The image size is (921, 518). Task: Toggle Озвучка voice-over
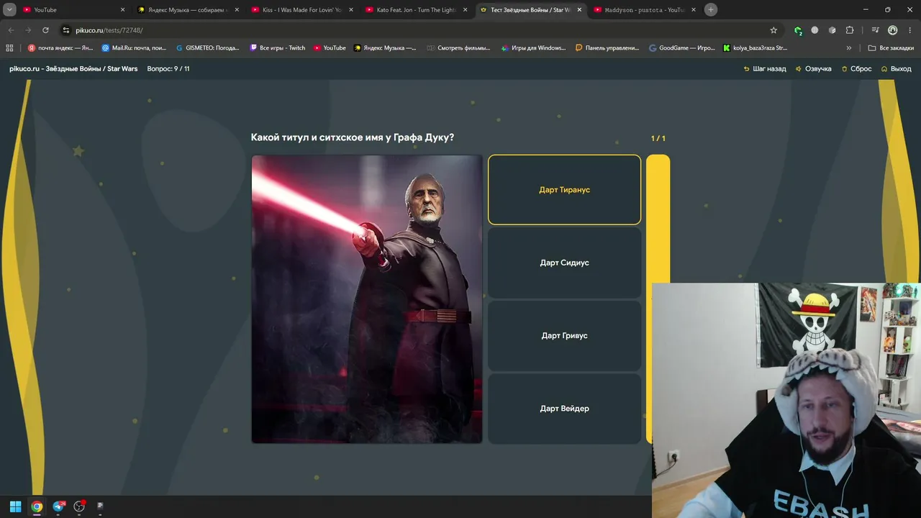tap(813, 69)
